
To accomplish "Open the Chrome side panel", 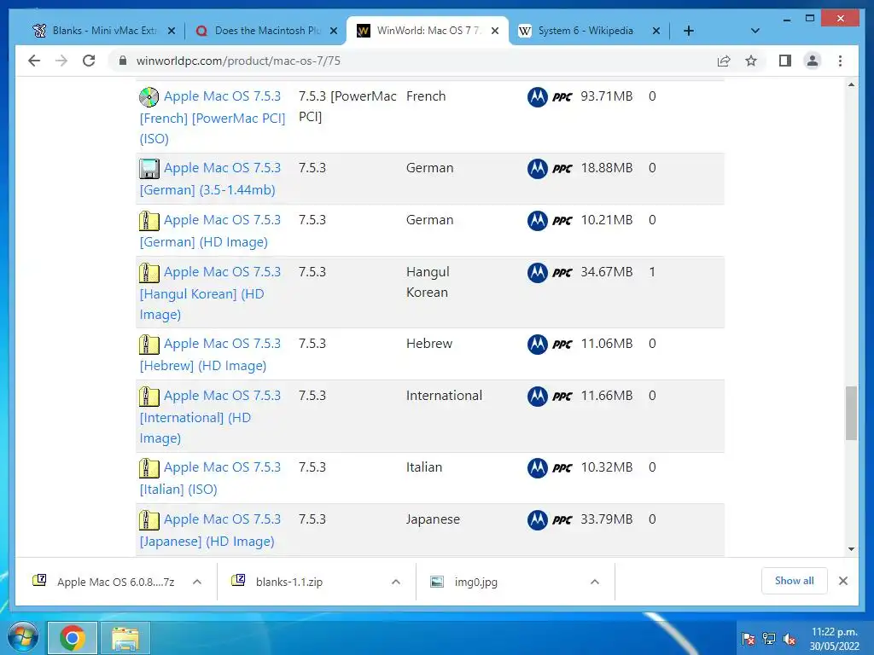I will point(785,61).
